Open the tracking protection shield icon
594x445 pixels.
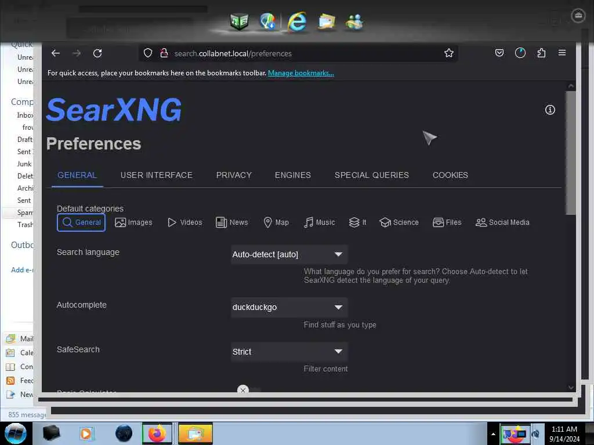(148, 53)
